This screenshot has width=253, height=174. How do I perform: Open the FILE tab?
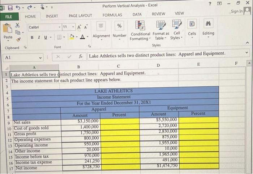click(9, 17)
